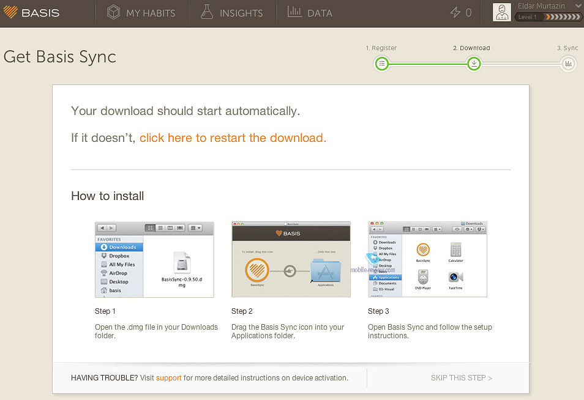Image resolution: width=584 pixels, height=400 pixels.
Task: Click the "Eldar Murtazin" user name
Action: click(x=541, y=6)
